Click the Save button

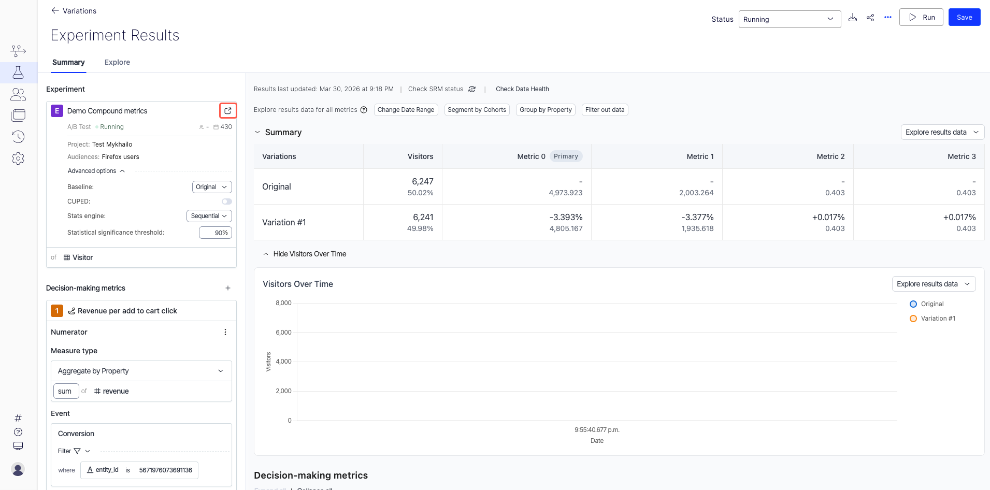click(x=964, y=17)
